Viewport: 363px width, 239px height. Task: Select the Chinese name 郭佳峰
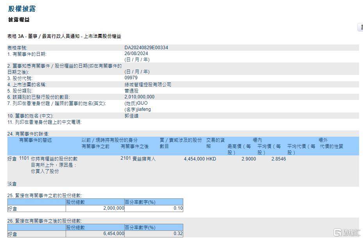[131, 116]
